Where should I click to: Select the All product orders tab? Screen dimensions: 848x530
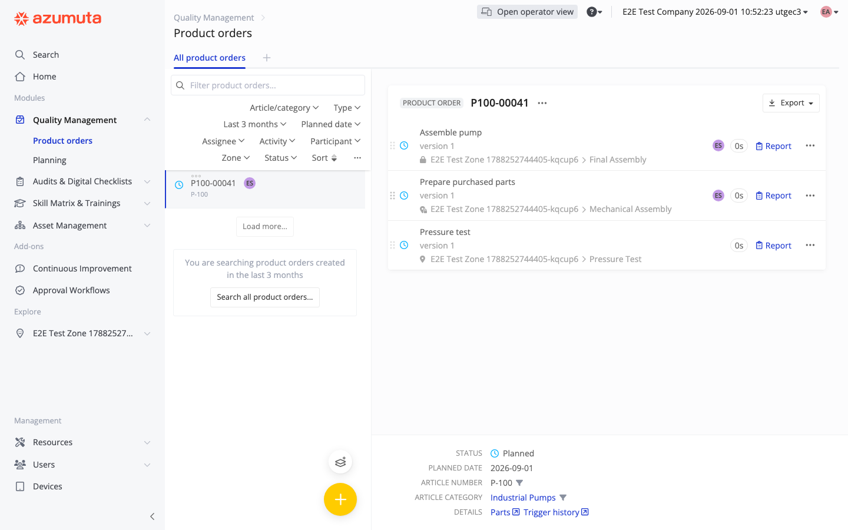click(210, 58)
